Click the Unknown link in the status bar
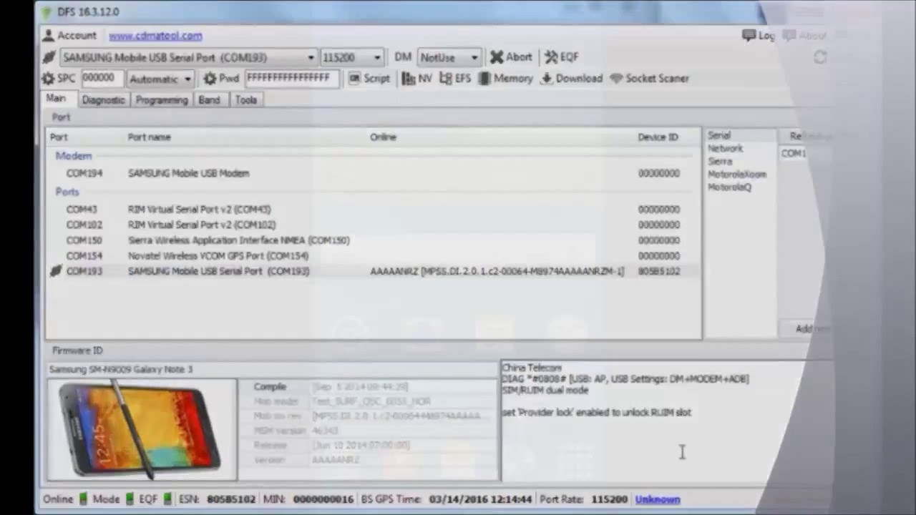916x515 pixels. click(x=658, y=499)
